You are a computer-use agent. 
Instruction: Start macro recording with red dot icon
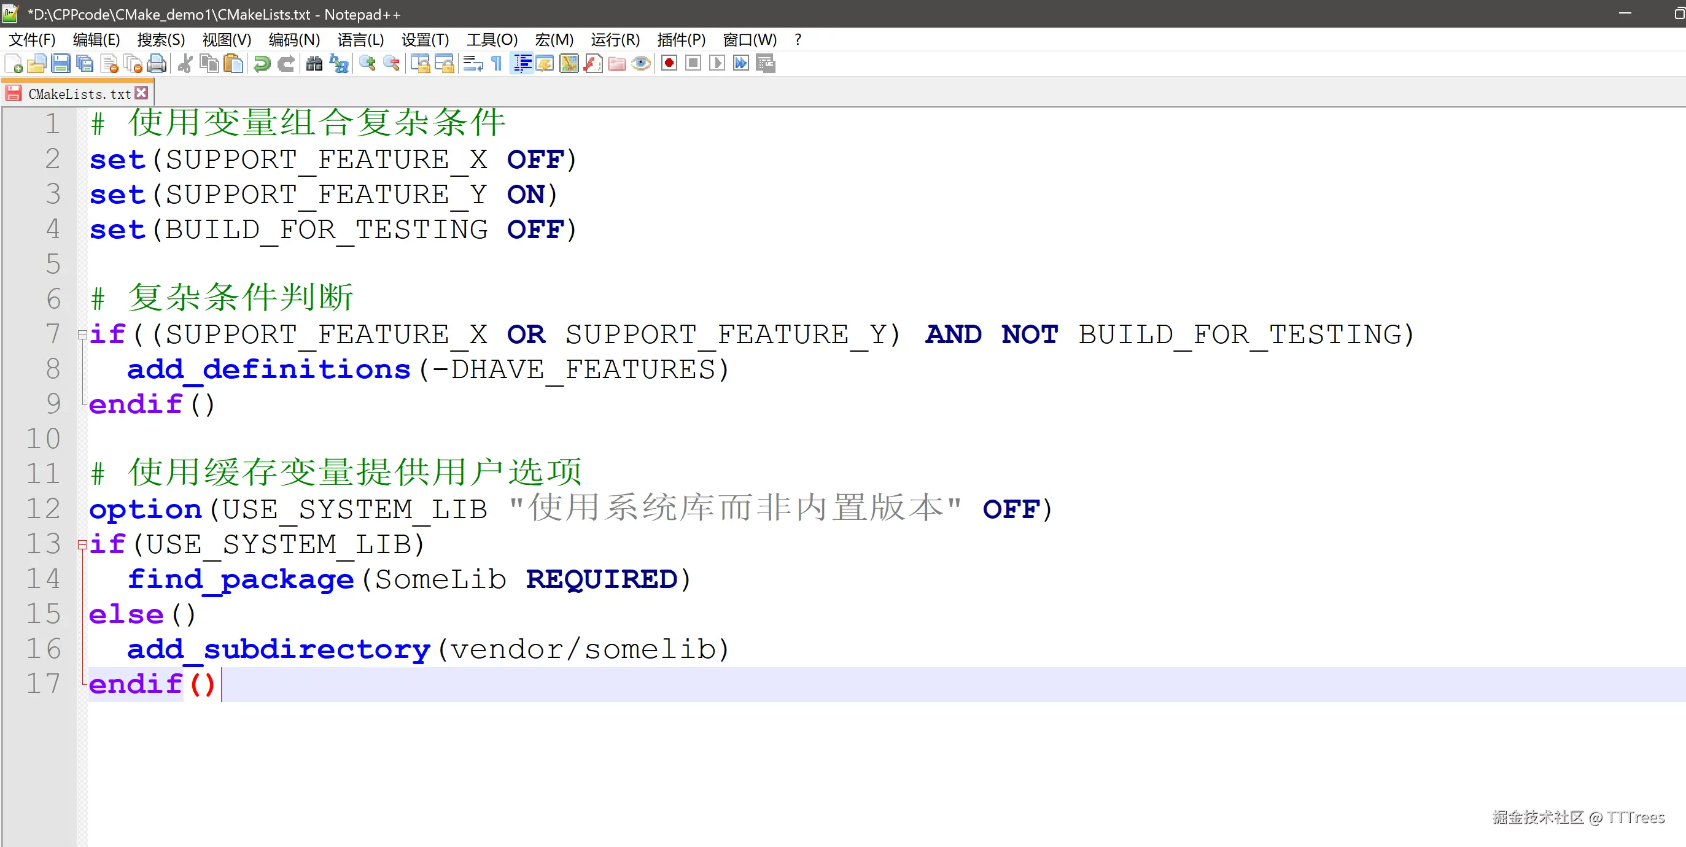tap(669, 63)
